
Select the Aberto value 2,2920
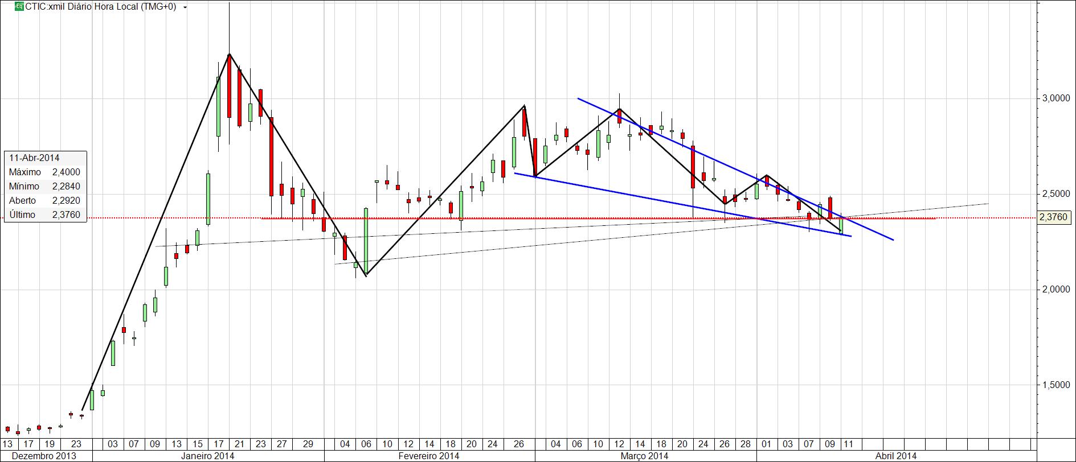(66, 200)
